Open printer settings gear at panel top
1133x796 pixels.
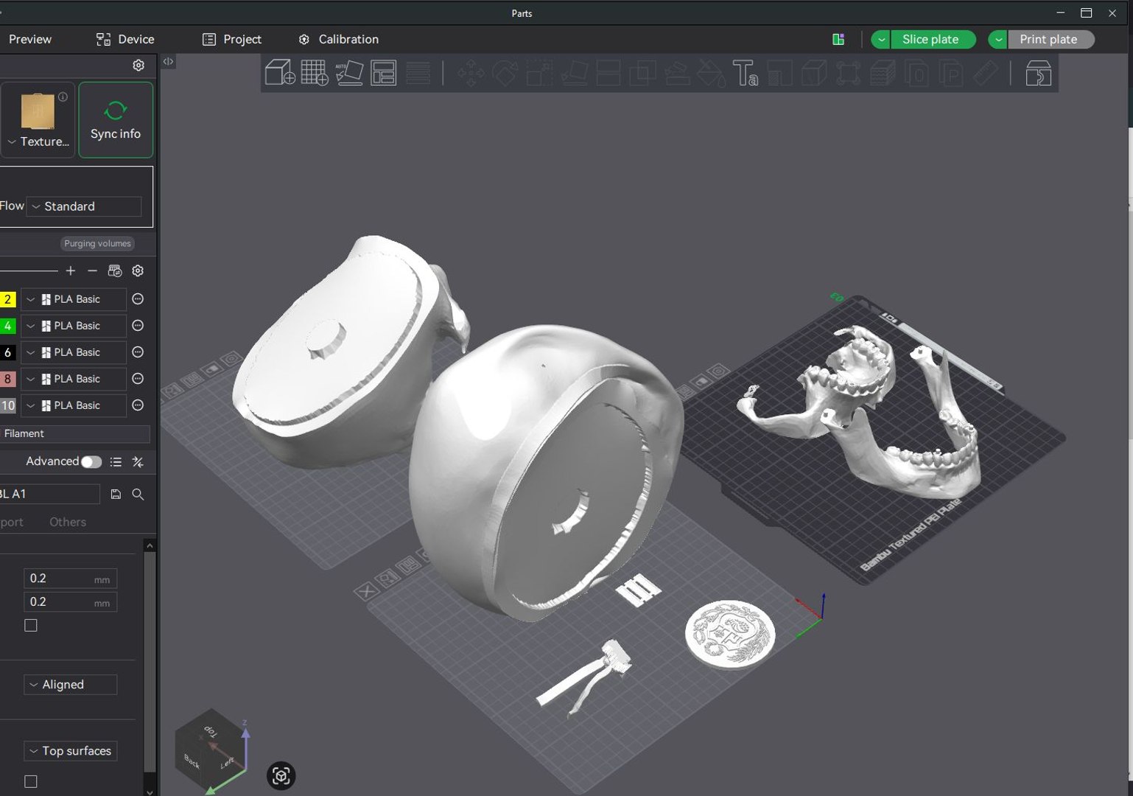[x=138, y=66]
